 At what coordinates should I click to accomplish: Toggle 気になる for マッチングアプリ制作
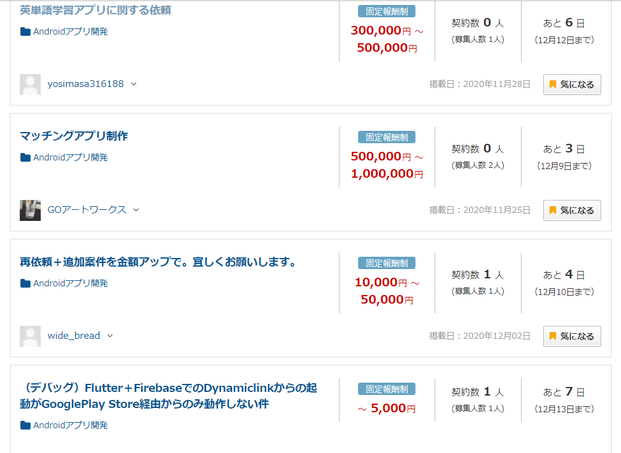pyautogui.click(x=572, y=210)
